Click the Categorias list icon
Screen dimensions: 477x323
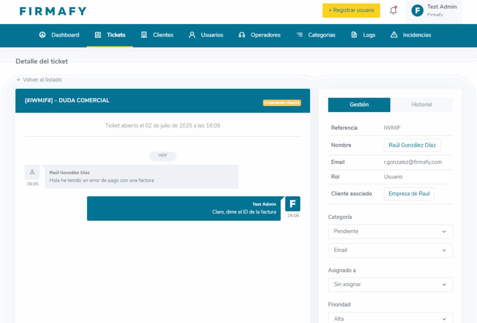pos(300,35)
